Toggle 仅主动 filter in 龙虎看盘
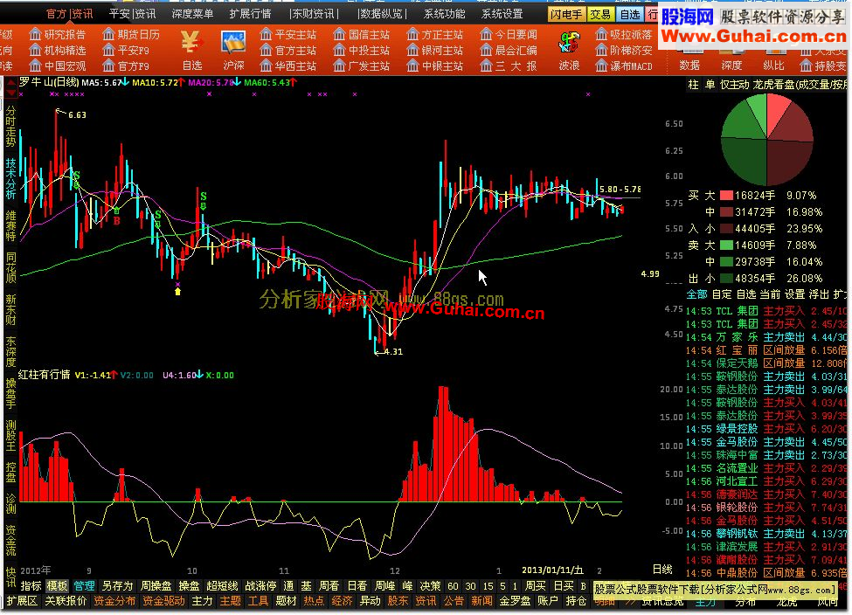 (x=735, y=85)
